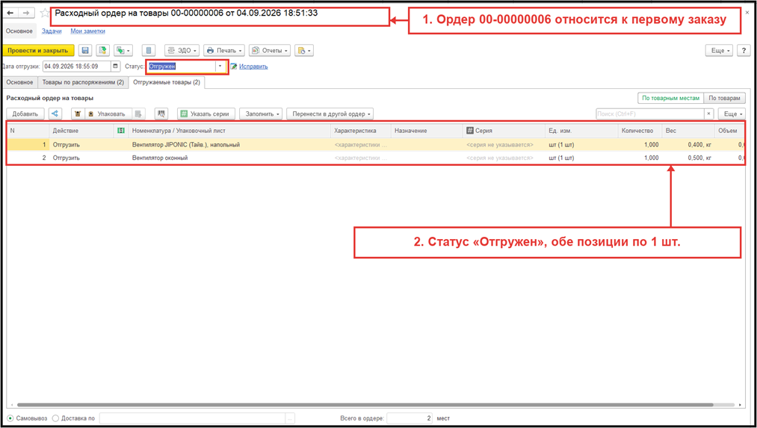The width and height of the screenshot is (757, 428).
Task: Expand the Печать dropdown menu
Action: [x=224, y=50]
